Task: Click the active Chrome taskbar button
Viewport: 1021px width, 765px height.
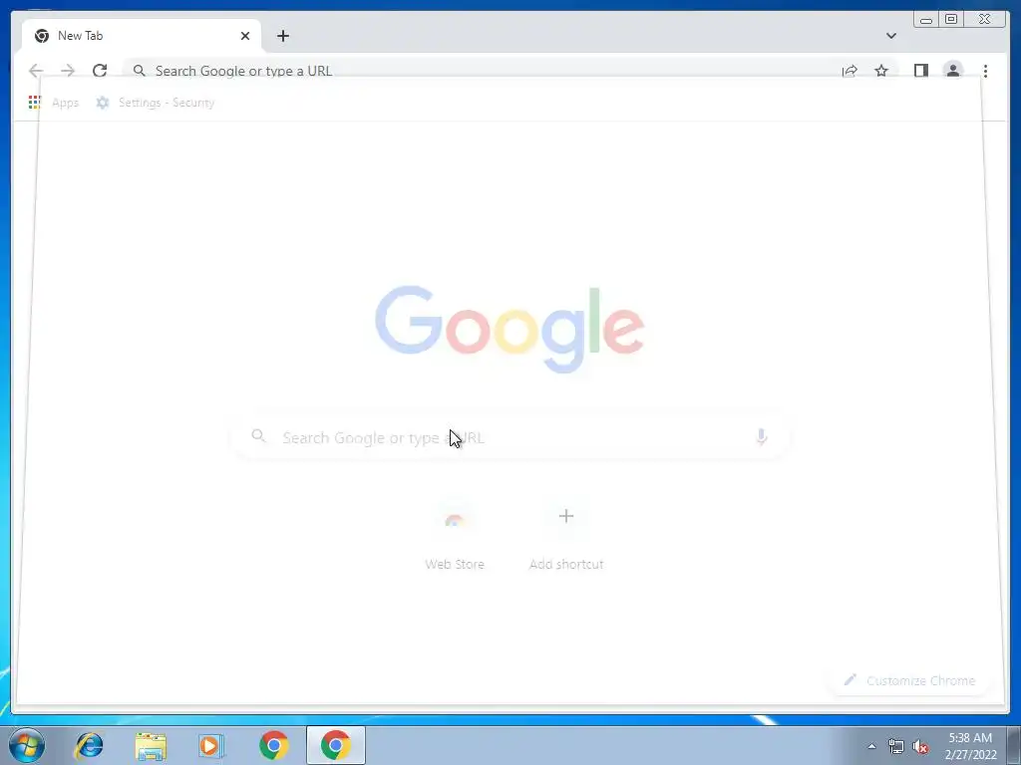Action: pos(335,745)
